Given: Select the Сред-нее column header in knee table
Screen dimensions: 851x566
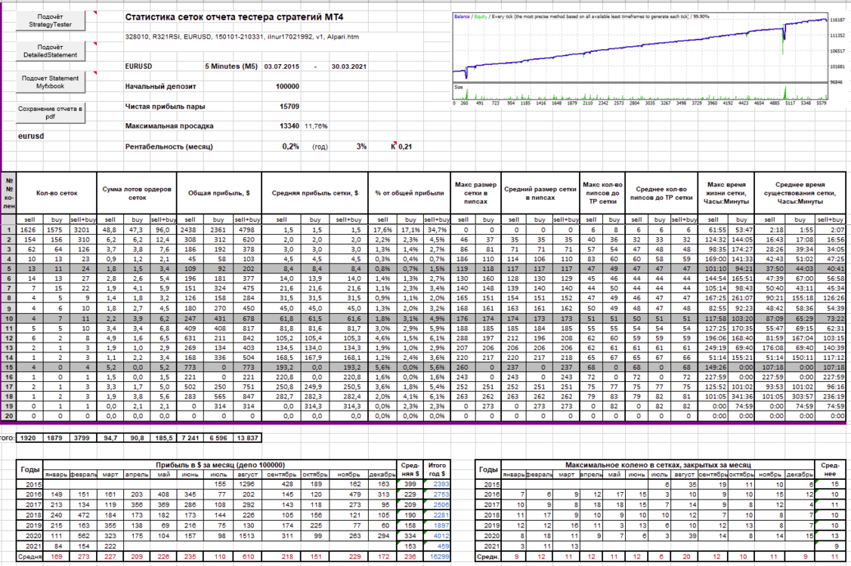Looking at the screenshot, I should (x=830, y=469).
